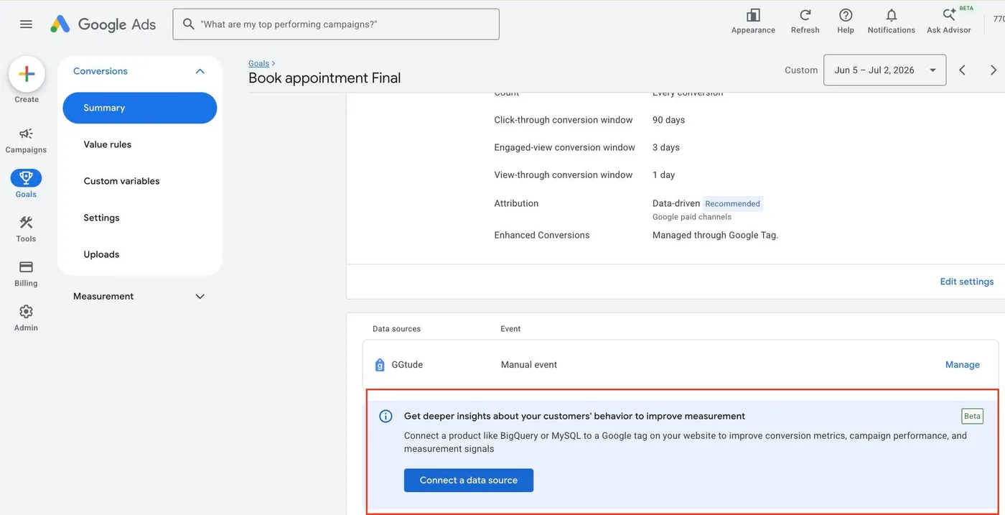Click the GGtude data source name

pos(407,365)
